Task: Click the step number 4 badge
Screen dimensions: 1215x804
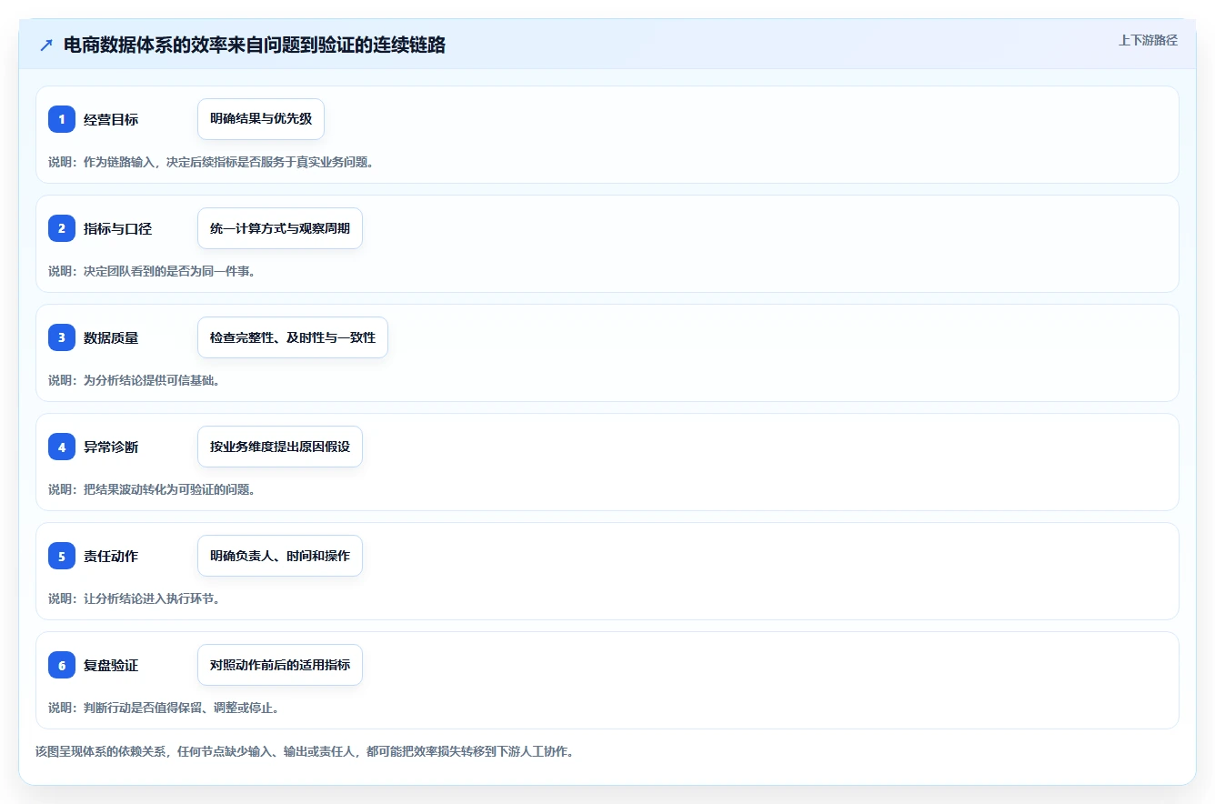Action: click(x=62, y=447)
